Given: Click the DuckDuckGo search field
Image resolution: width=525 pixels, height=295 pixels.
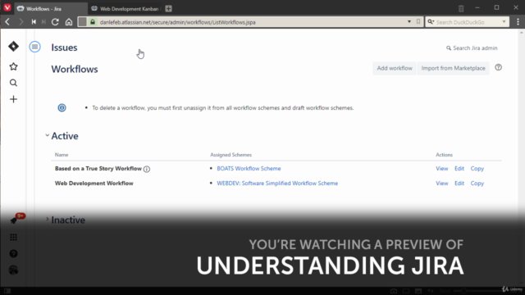Looking at the screenshot, I should tap(467, 22).
